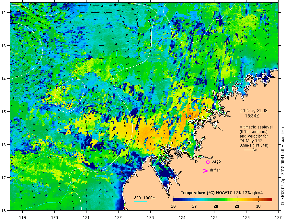The width and height of the screenshot is (285, 220).
Task: Click the date text 24-May-2008
Action: click(253, 111)
